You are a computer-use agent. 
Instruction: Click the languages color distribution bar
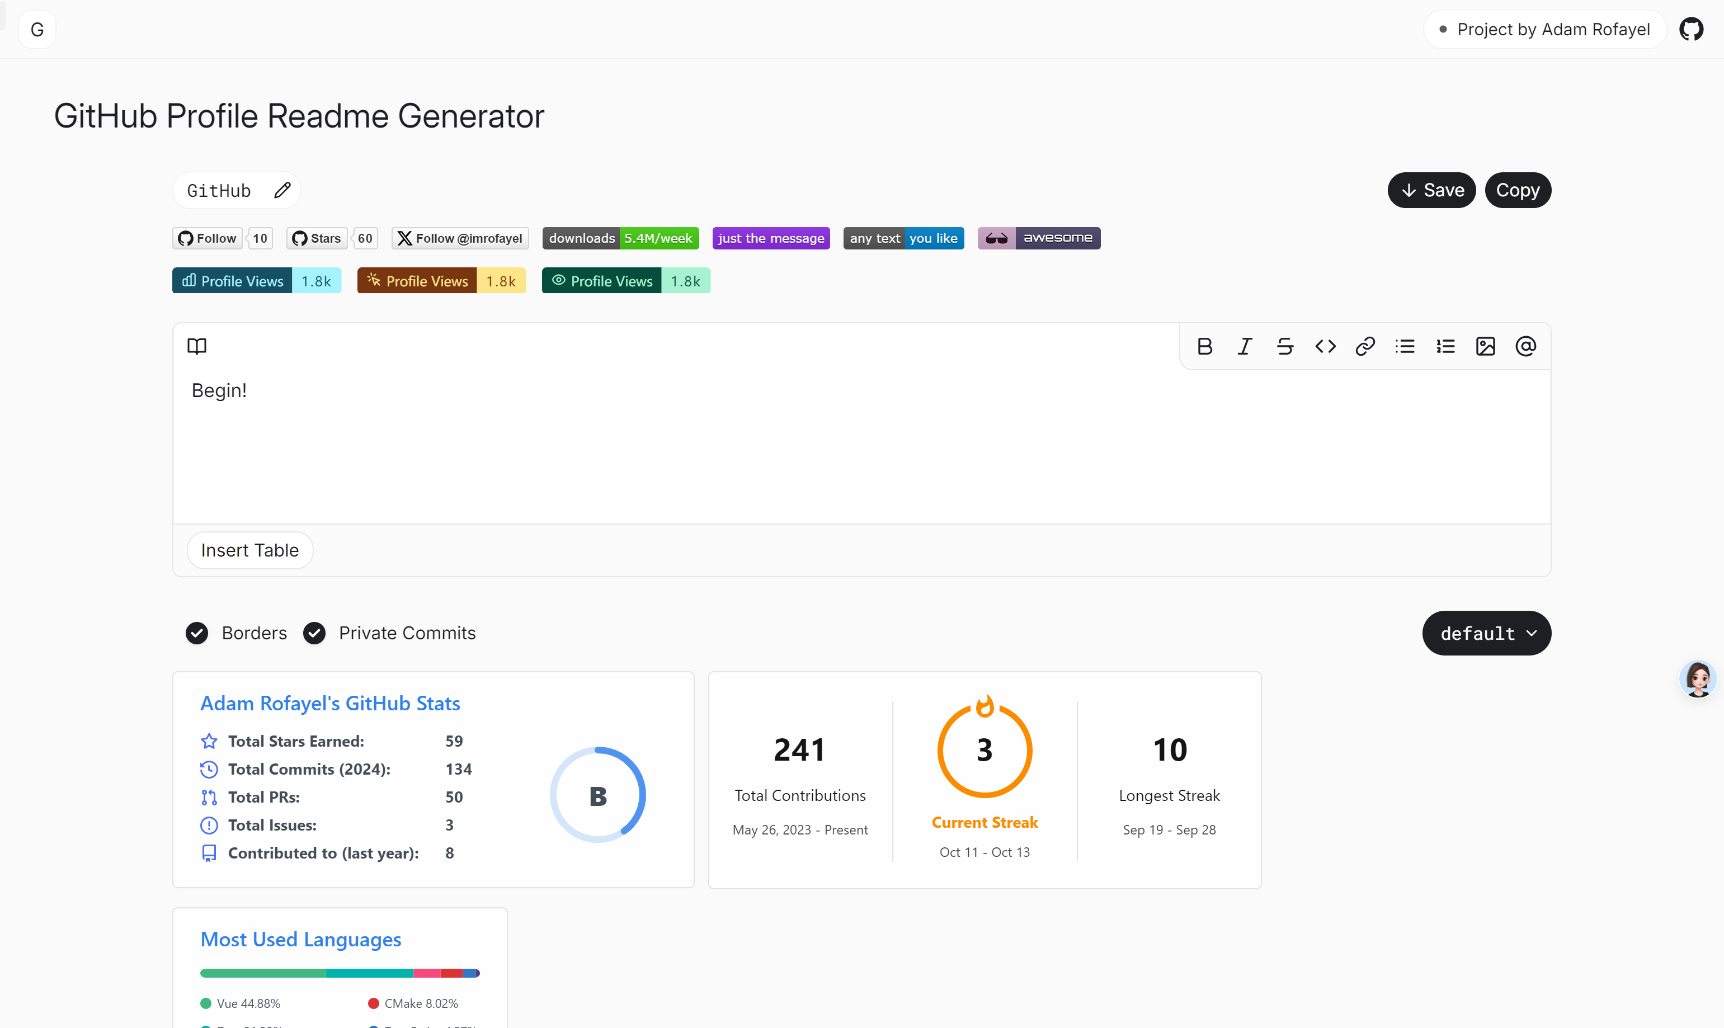[x=340, y=973]
